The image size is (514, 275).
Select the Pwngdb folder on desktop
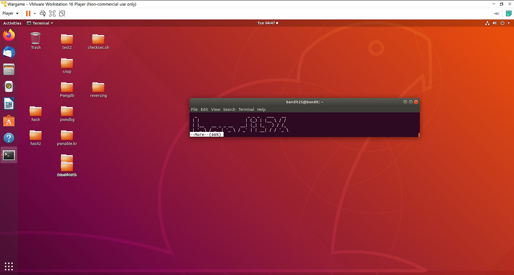pyautogui.click(x=67, y=89)
